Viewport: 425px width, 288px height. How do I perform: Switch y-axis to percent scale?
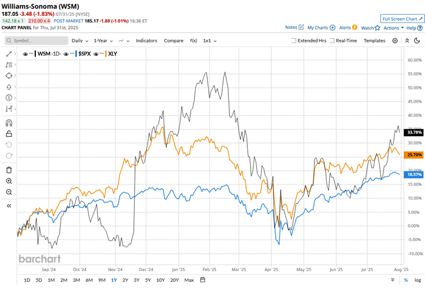click(406, 280)
